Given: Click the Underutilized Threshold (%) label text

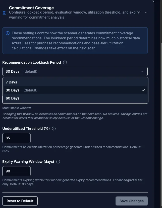Looking at the screenshot, I should point(26,129).
